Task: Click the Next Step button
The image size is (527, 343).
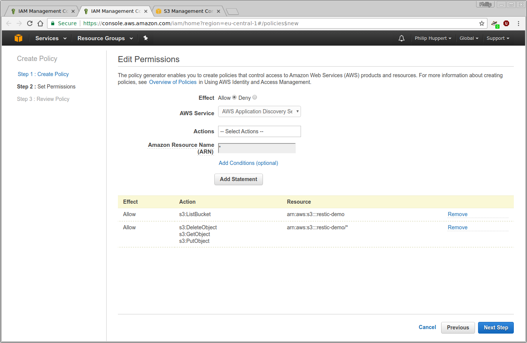Action: click(x=496, y=328)
